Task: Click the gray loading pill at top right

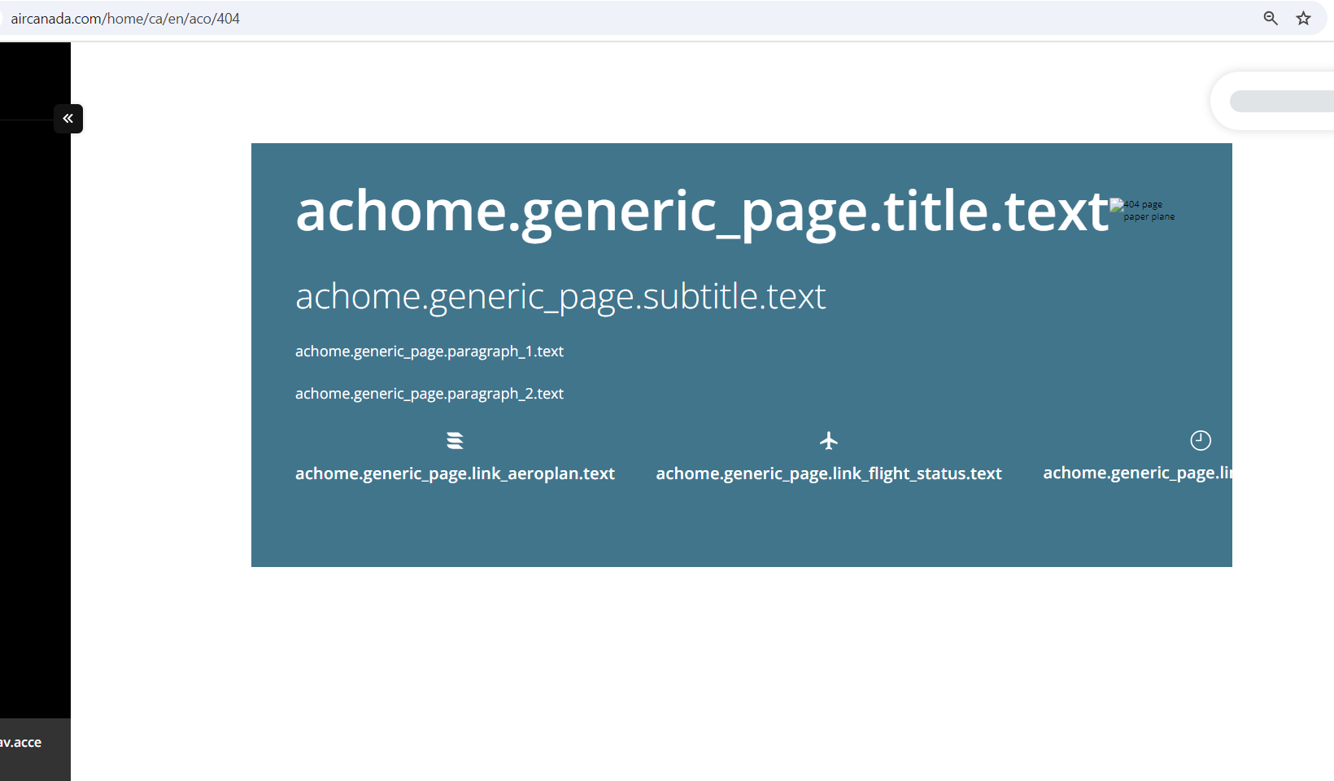Action: click(1283, 102)
